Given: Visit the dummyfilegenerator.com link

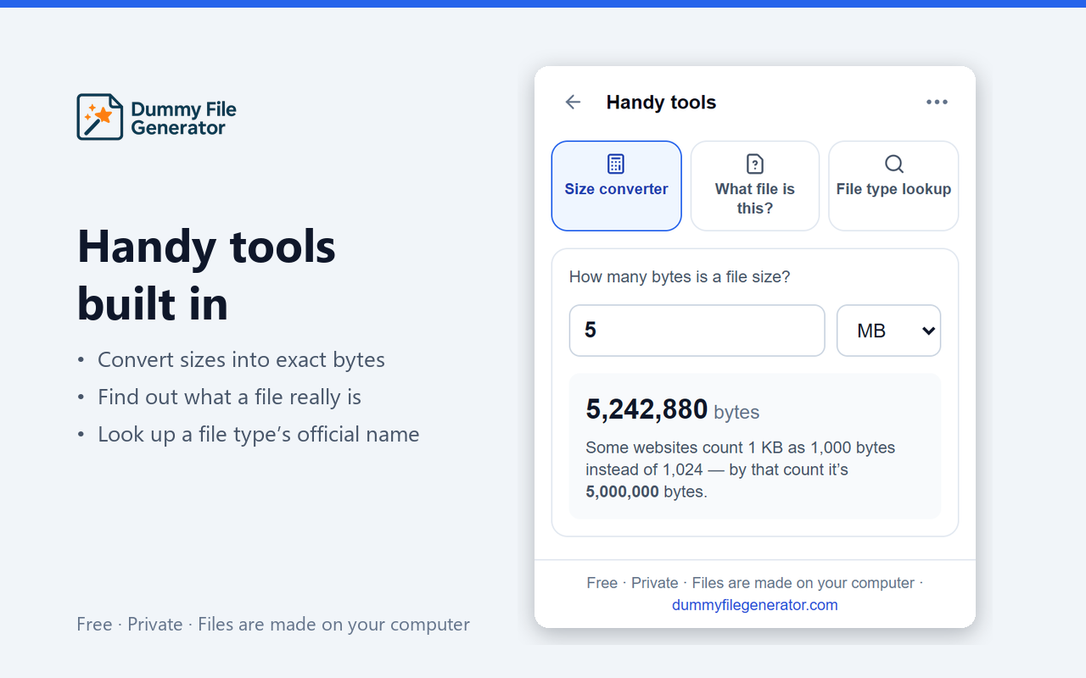Looking at the screenshot, I should pos(755,605).
